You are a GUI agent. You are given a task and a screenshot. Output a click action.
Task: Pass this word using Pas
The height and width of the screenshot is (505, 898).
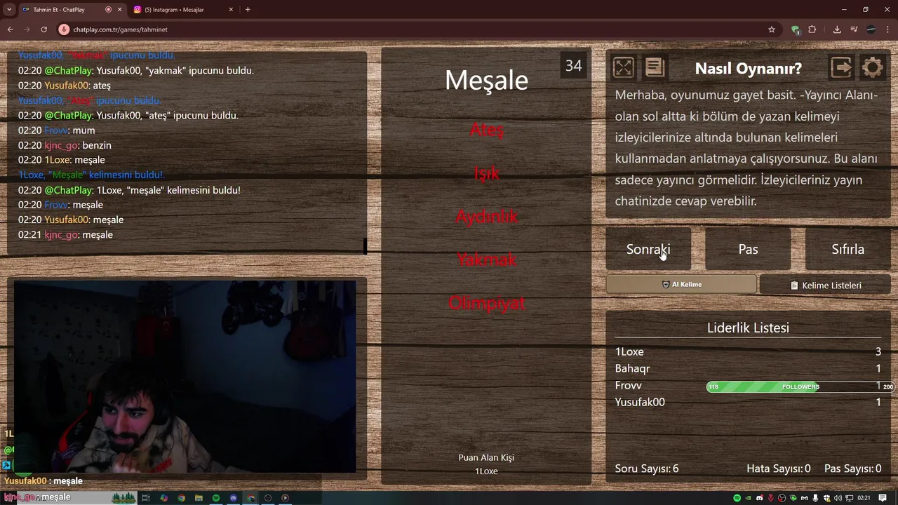(748, 249)
